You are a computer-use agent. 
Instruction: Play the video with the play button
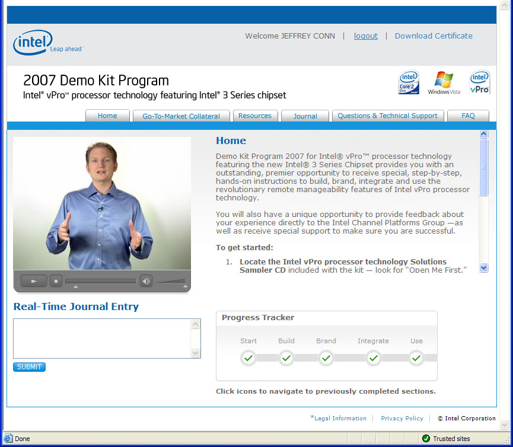coord(34,281)
